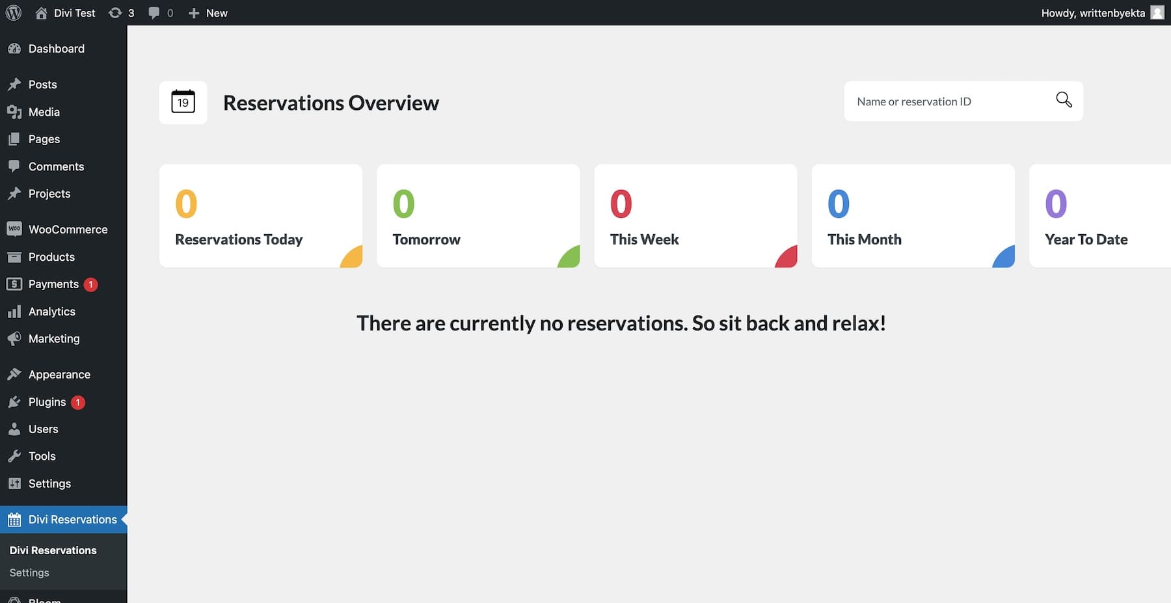
Task: Click the comments bubble in the admin bar
Action: pos(154,12)
